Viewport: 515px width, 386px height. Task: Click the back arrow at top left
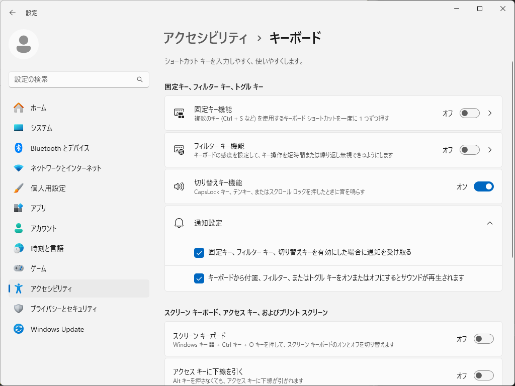pyautogui.click(x=12, y=13)
